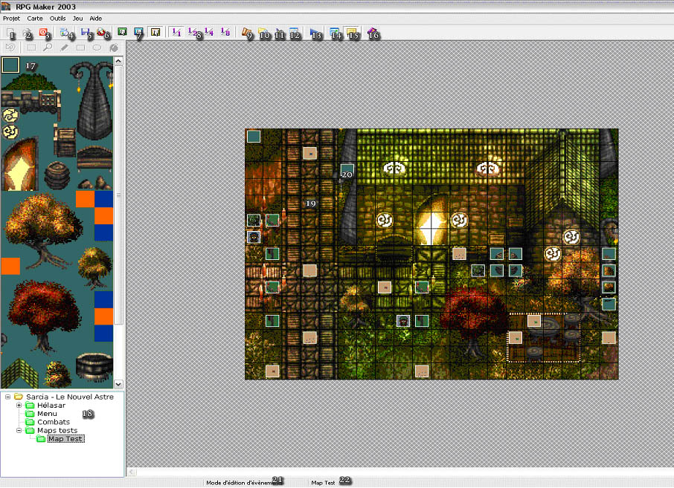Click the help icon in the toolbar

pyautogui.click(x=370, y=33)
